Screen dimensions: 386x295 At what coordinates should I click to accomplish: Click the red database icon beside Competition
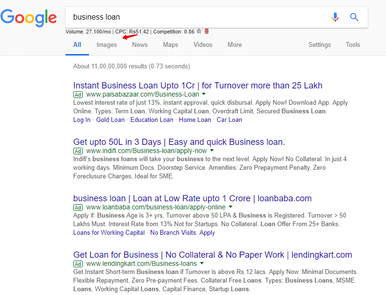(x=207, y=31)
